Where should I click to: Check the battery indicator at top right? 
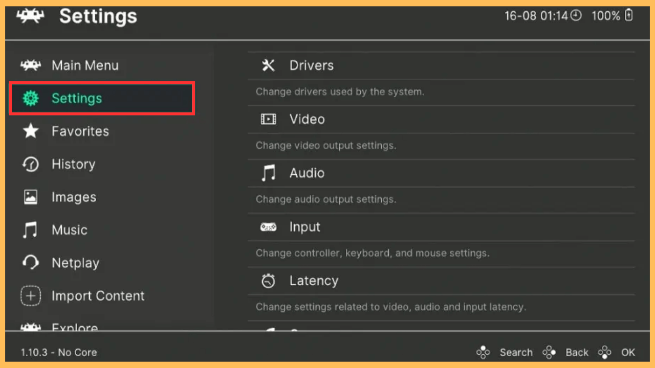click(x=612, y=16)
